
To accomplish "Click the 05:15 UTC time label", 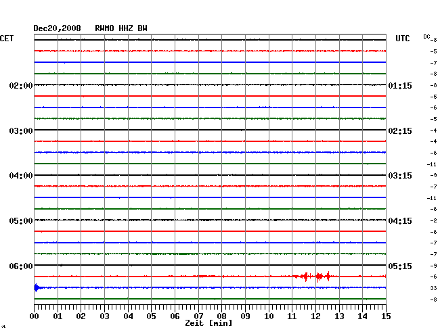I will pos(400,266).
